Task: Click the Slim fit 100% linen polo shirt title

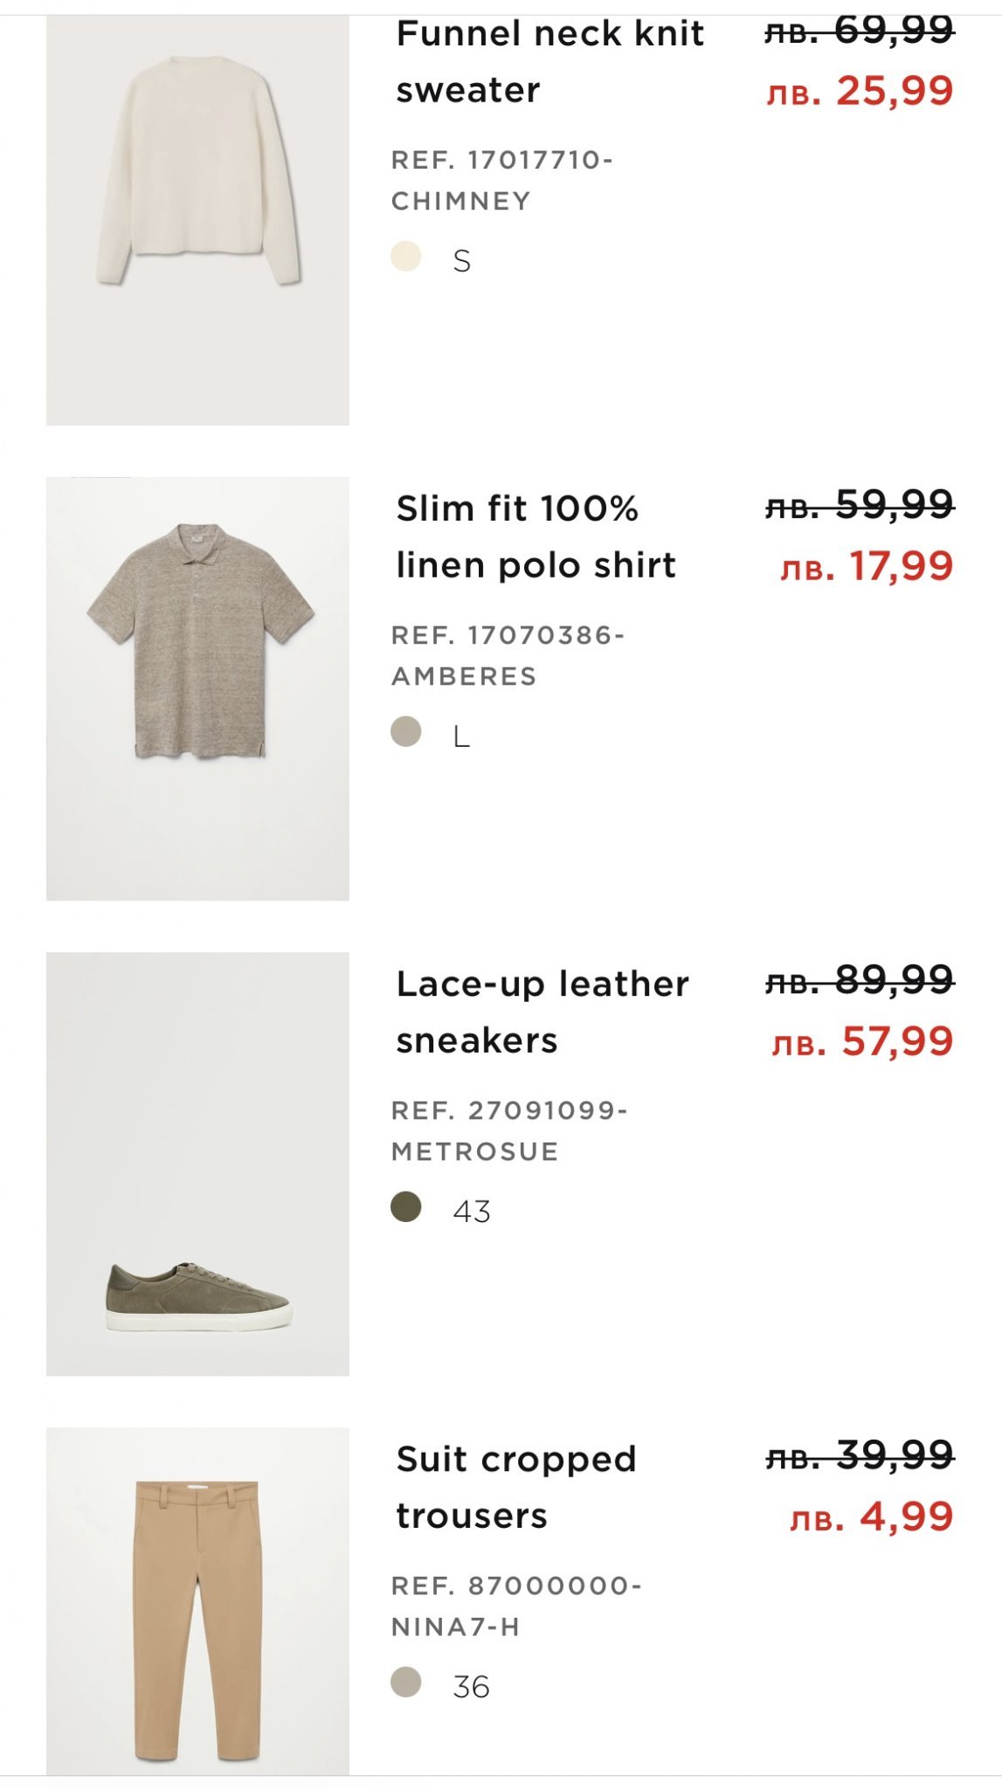Action: click(536, 536)
